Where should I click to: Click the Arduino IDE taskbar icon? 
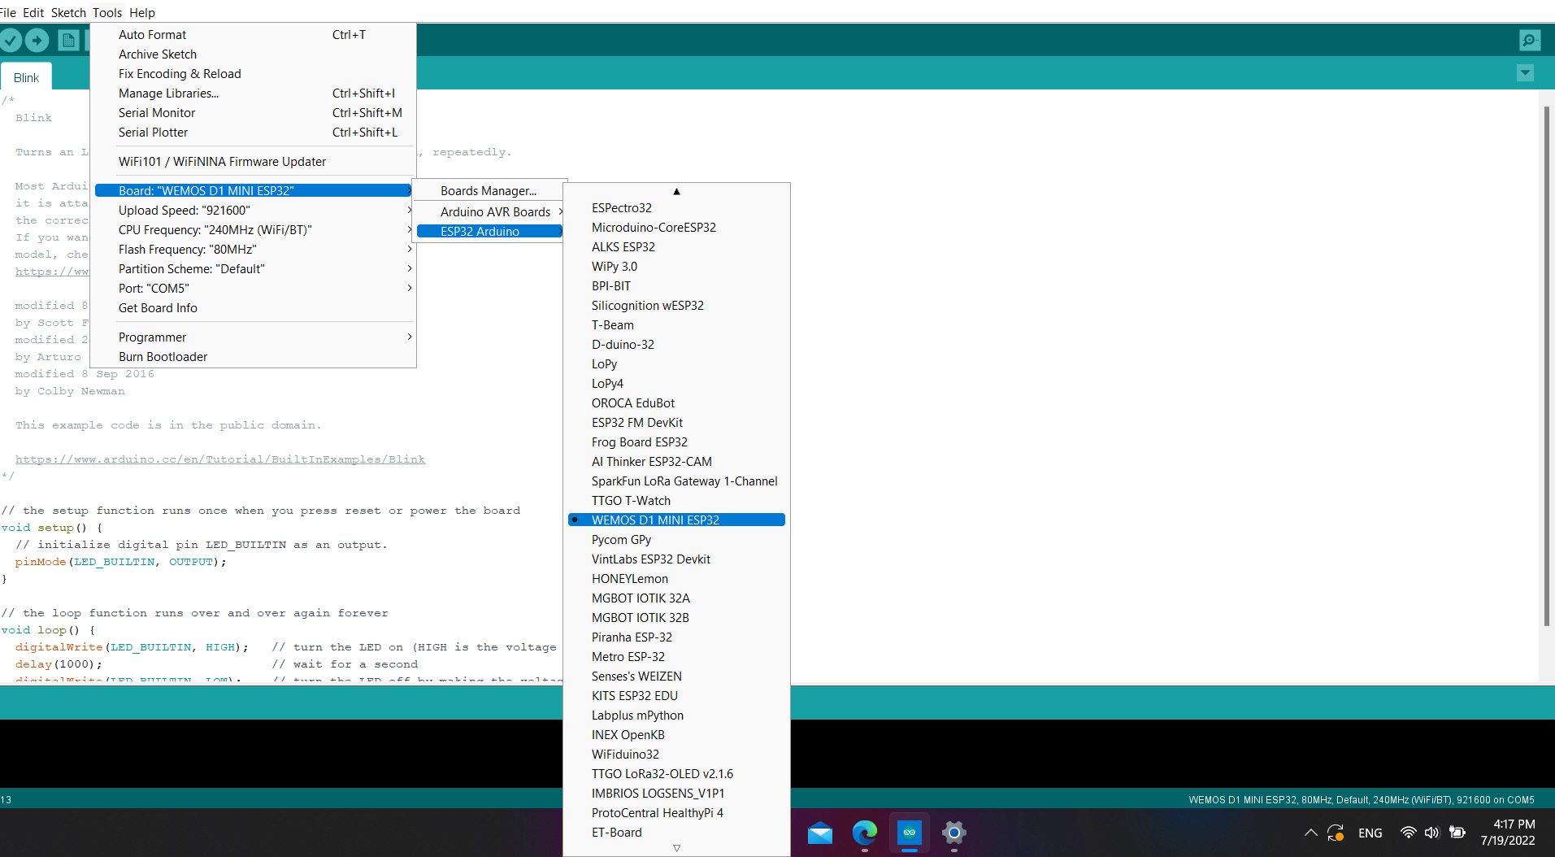tap(910, 833)
